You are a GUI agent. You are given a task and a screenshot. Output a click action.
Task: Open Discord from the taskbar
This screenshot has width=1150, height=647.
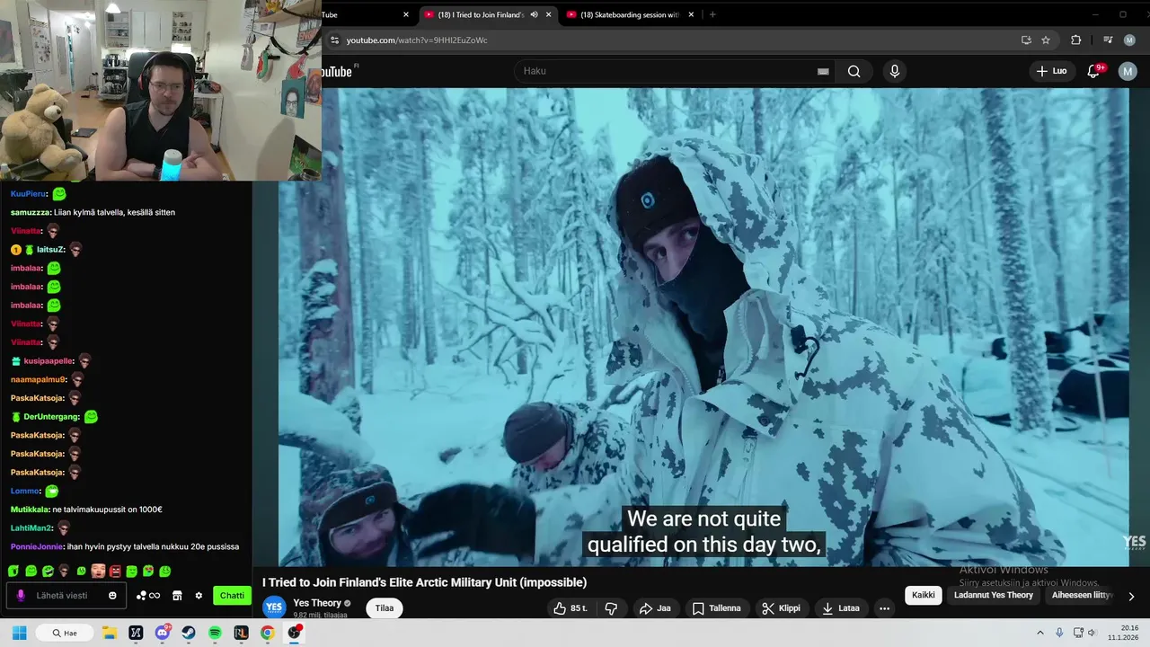(163, 633)
